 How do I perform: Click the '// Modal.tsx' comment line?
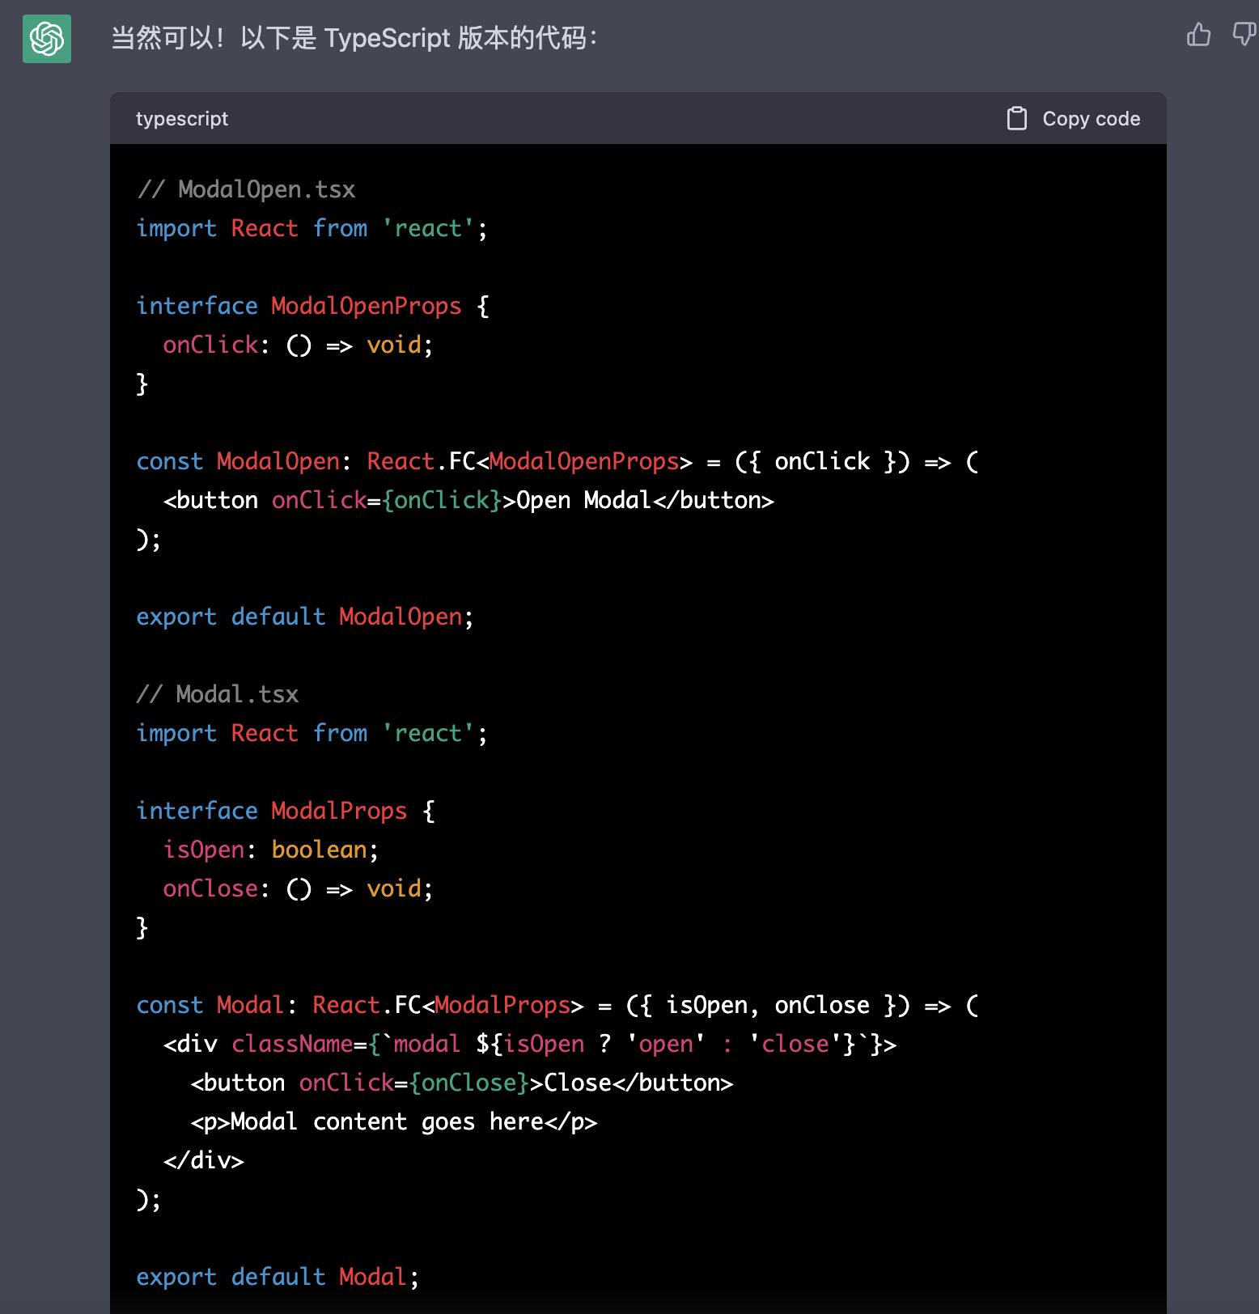[218, 694]
